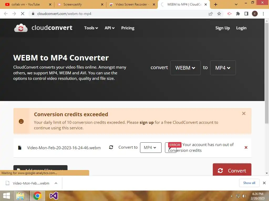Image resolution: width=269 pixels, height=201 pixels.
Task: Click the volume speaker tray icon
Action: 244,196
